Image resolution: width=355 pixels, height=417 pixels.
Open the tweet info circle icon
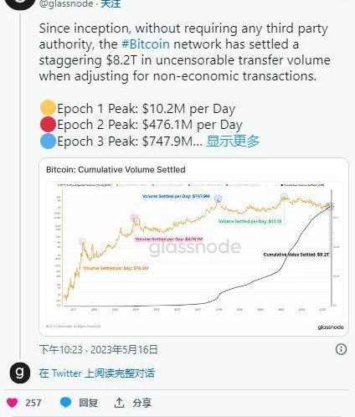(x=341, y=349)
